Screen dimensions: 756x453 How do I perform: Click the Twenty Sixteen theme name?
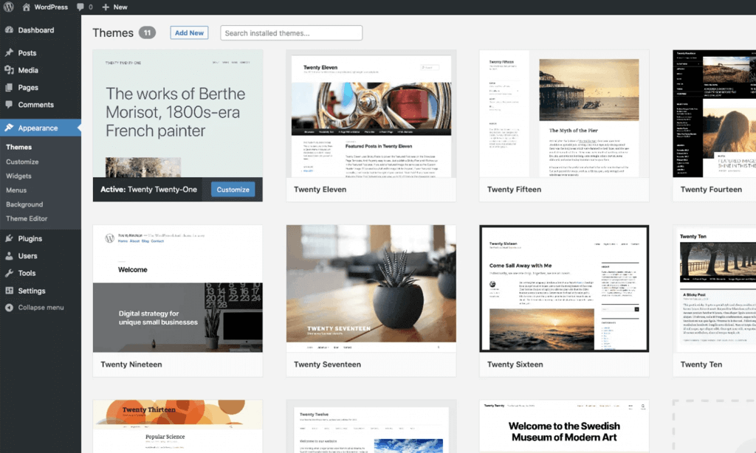(x=515, y=364)
